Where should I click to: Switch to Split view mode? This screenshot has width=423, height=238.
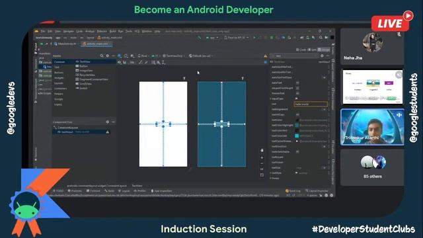click(312, 50)
